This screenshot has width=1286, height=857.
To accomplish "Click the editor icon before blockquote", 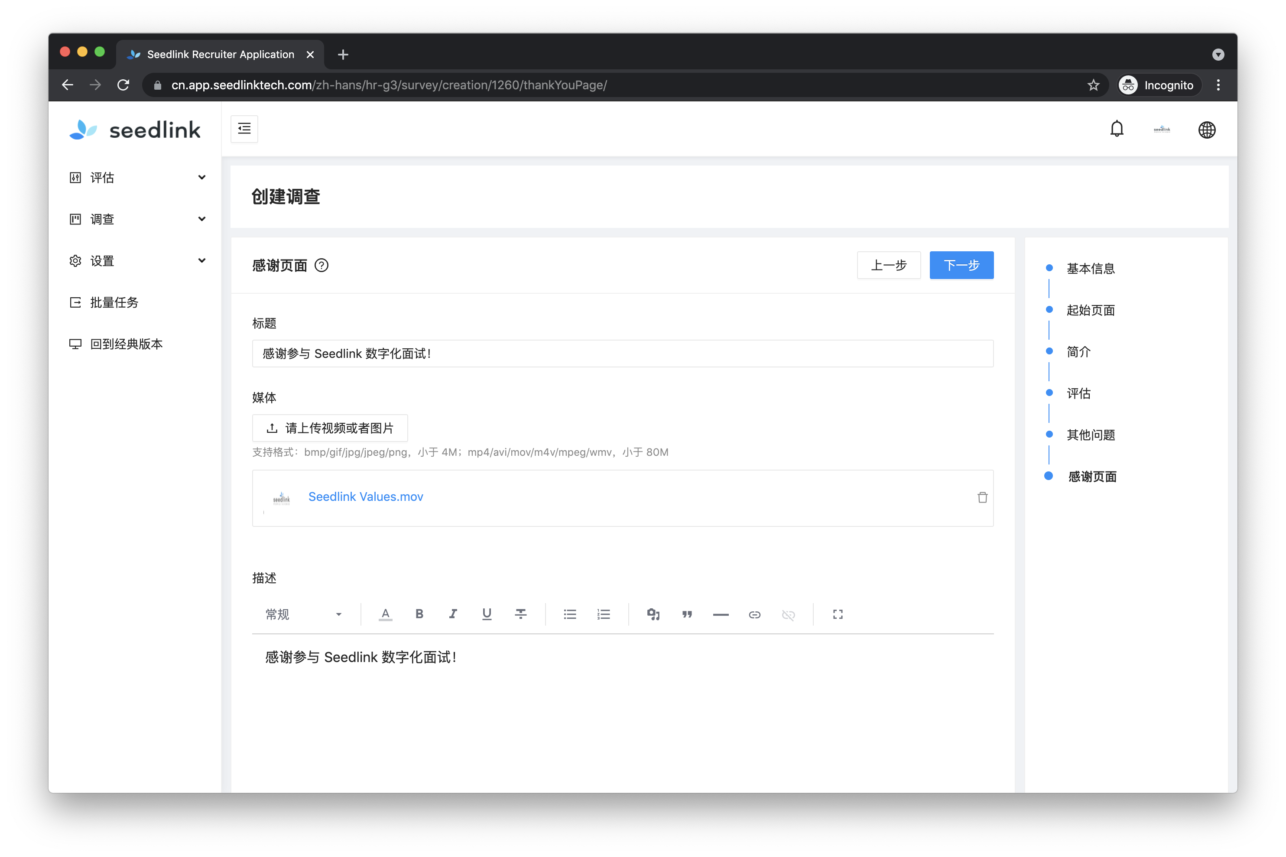I will (653, 614).
